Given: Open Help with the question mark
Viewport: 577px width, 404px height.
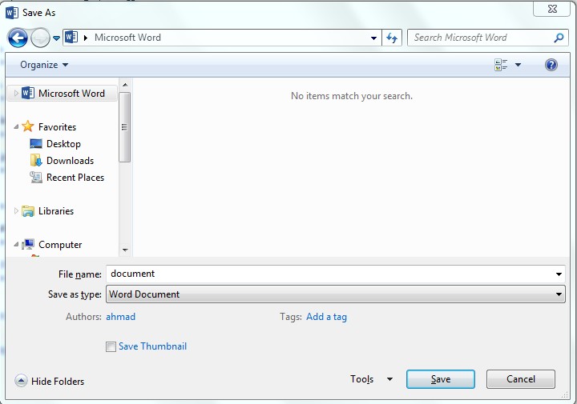Looking at the screenshot, I should point(551,65).
